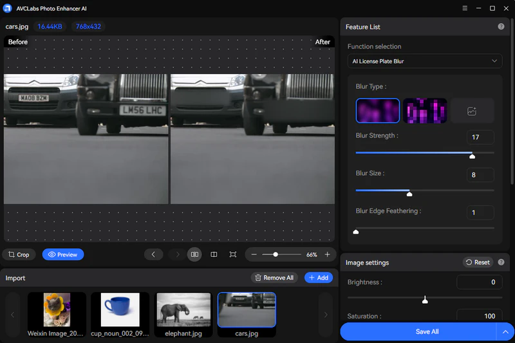Open Image settings help question icon
Screen dimensions: 515x343
pos(501,263)
